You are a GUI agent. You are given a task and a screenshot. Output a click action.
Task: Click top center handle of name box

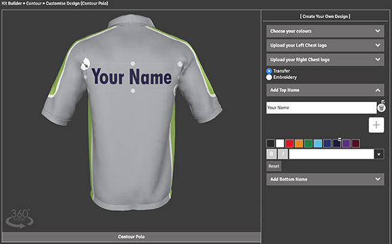click(132, 64)
